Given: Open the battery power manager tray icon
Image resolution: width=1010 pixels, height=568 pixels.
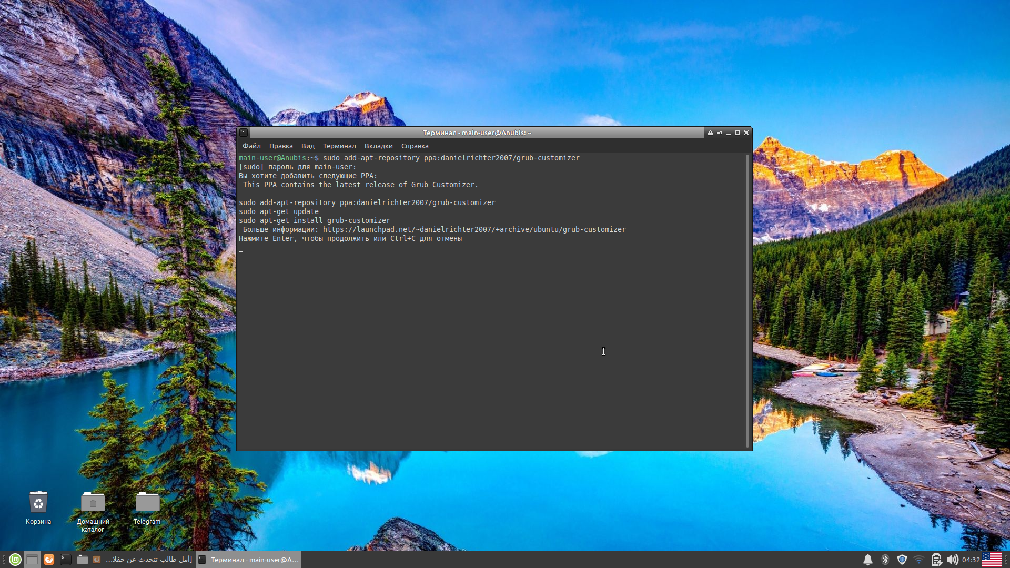Looking at the screenshot, I should tap(937, 560).
